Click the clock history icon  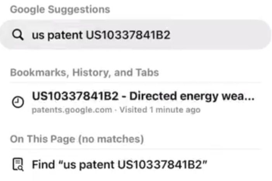(17, 102)
